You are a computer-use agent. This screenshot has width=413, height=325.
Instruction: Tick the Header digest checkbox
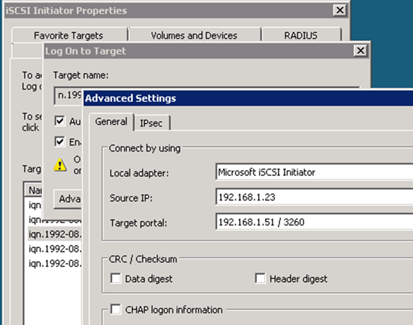[260, 279]
